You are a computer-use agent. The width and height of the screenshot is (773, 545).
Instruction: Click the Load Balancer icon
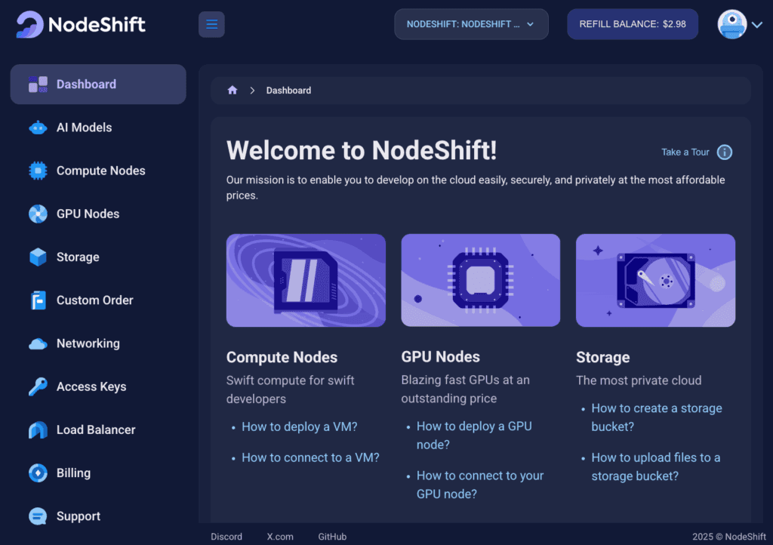coord(38,430)
